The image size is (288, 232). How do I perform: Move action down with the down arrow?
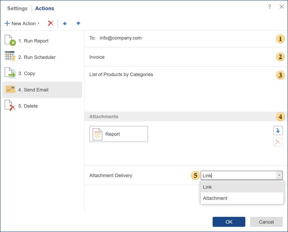point(78,24)
